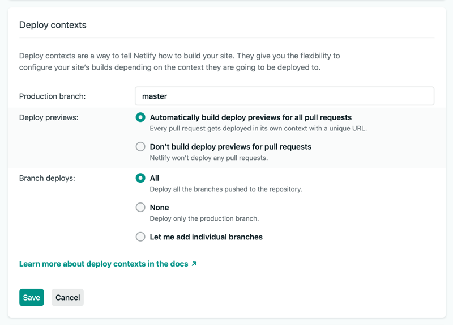
Task: Click the "Production branch:" label
Action: (x=52, y=96)
